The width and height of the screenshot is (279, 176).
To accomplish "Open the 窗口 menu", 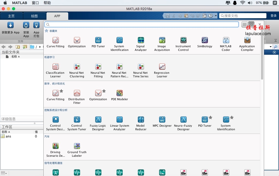I will click(x=35, y=3).
